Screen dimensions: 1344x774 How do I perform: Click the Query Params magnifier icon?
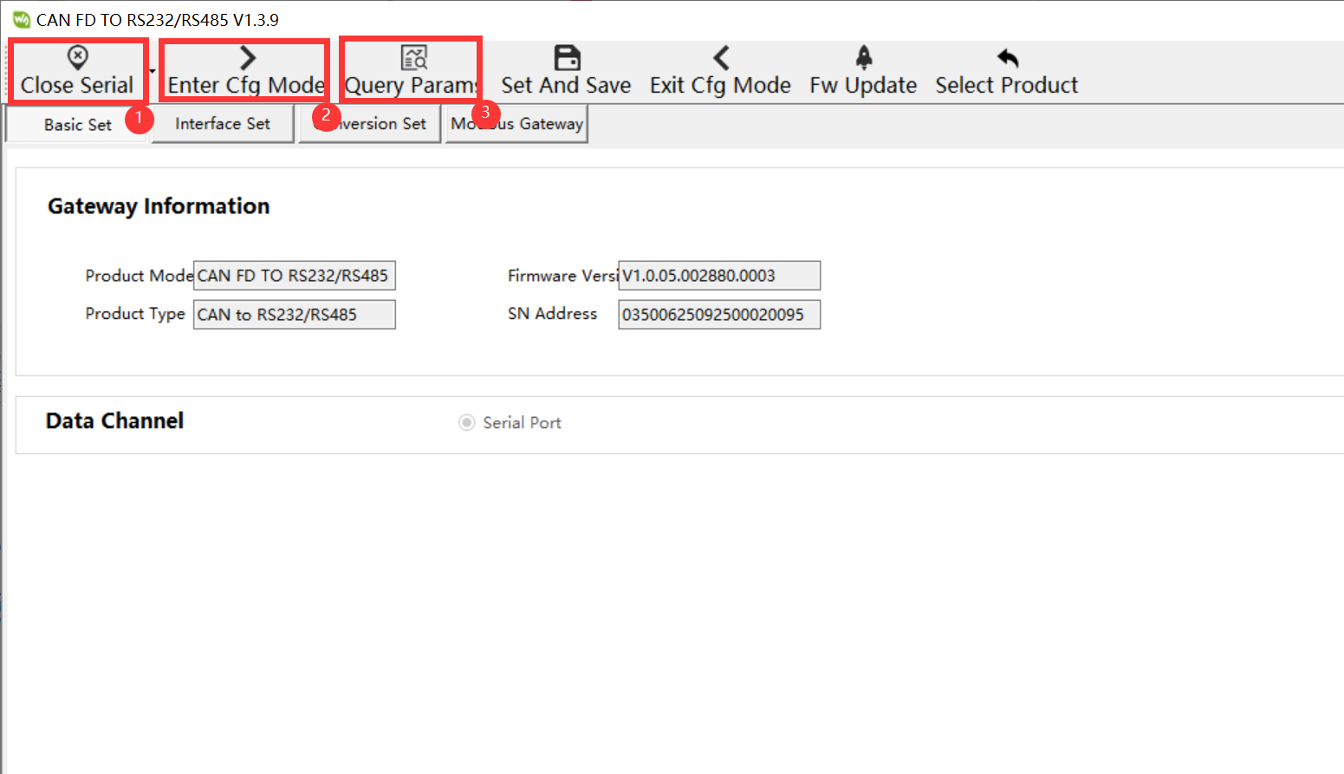click(x=414, y=58)
